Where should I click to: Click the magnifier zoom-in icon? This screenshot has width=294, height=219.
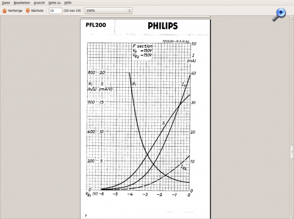click(x=279, y=15)
